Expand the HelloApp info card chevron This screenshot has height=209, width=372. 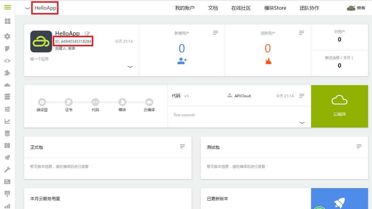coord(130,67)
